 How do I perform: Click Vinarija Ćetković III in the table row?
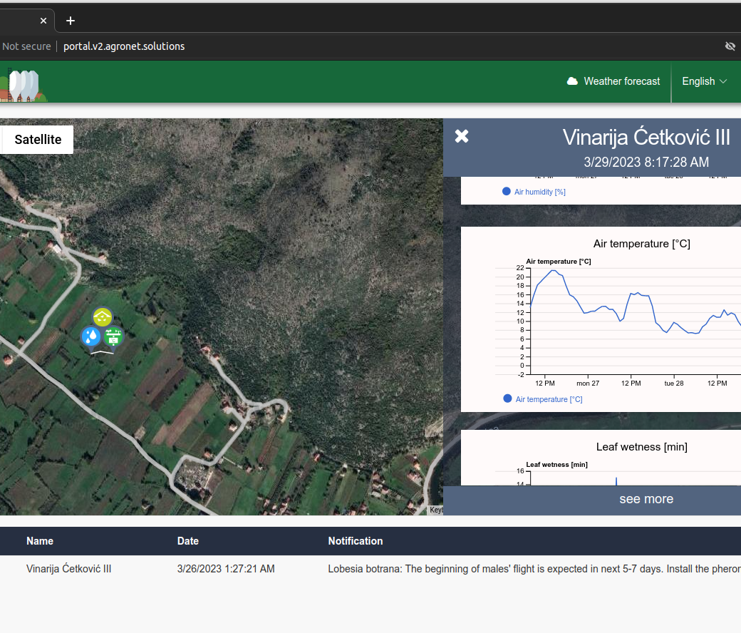69,569
